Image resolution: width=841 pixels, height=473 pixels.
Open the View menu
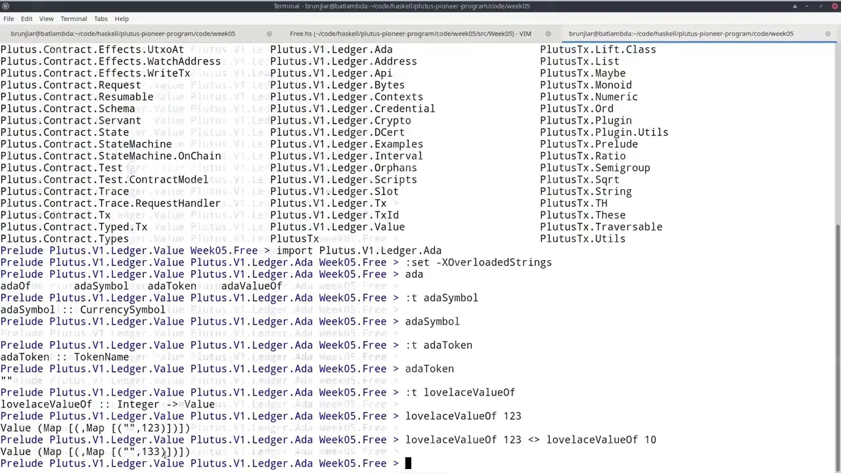46,18
